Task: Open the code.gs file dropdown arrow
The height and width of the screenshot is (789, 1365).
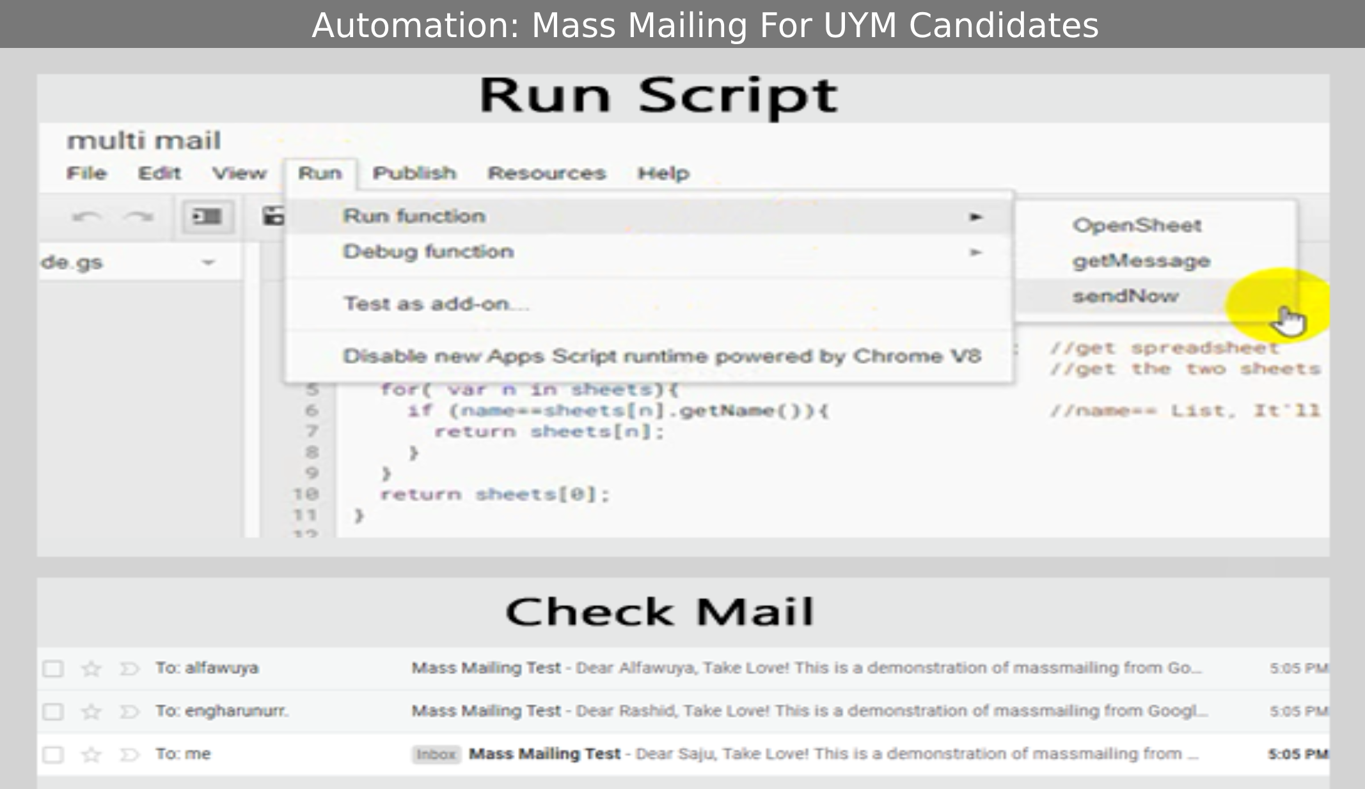Action: coord(208,262)
